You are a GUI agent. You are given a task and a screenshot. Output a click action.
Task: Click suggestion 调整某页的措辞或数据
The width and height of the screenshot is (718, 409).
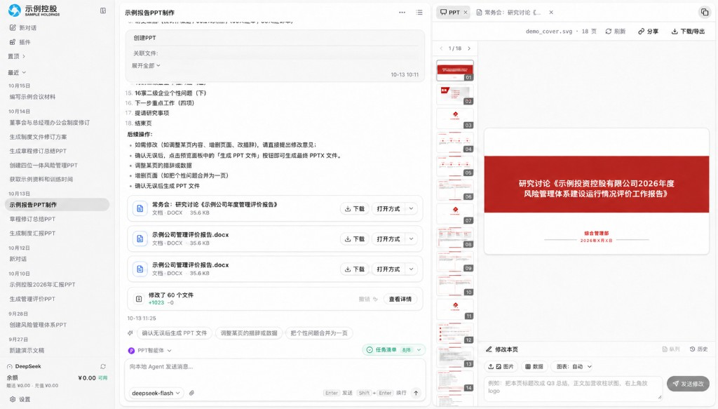[x=249, y=333]
